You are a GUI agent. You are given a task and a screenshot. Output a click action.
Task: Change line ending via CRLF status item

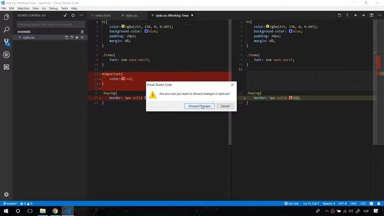(353, 203)
